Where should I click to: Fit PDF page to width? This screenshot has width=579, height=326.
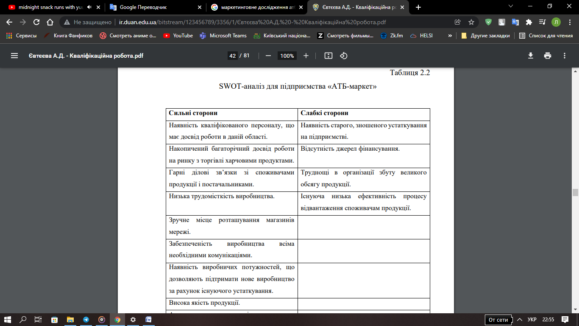[328, 56]
